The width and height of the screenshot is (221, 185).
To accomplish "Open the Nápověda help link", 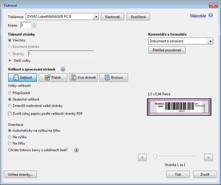I will tap(198, 15).
